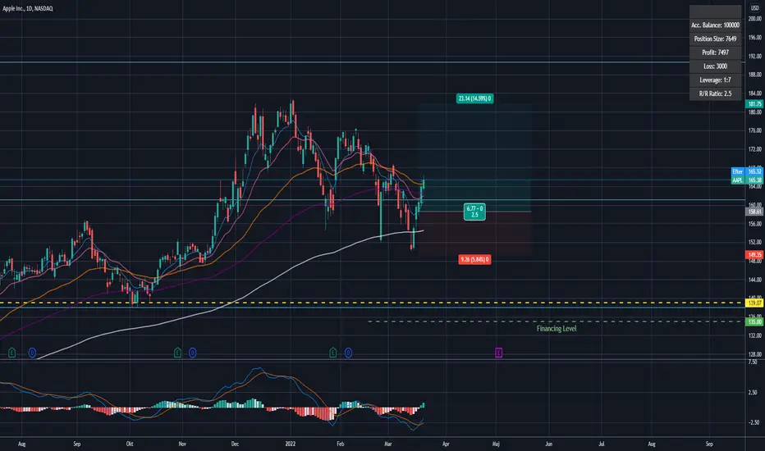This screenshot has width=765, height=451.
Task: Click the AAPL 165.38 price tag
Action: (746, 180)
